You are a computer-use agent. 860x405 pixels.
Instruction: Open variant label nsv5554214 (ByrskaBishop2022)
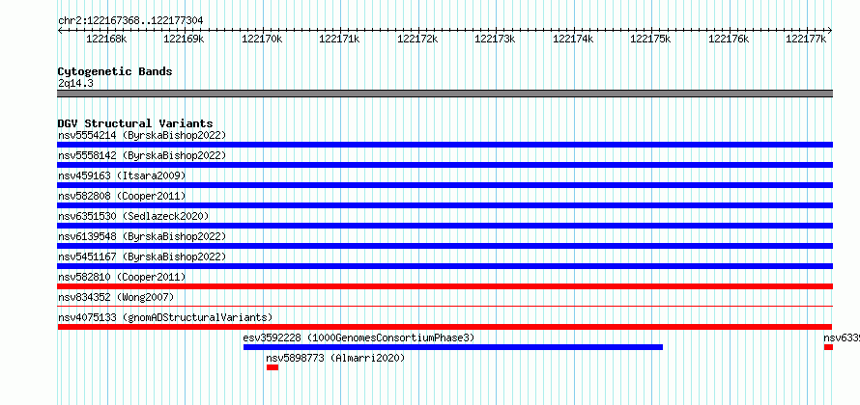pyautogui.click(x=142, y=135)
